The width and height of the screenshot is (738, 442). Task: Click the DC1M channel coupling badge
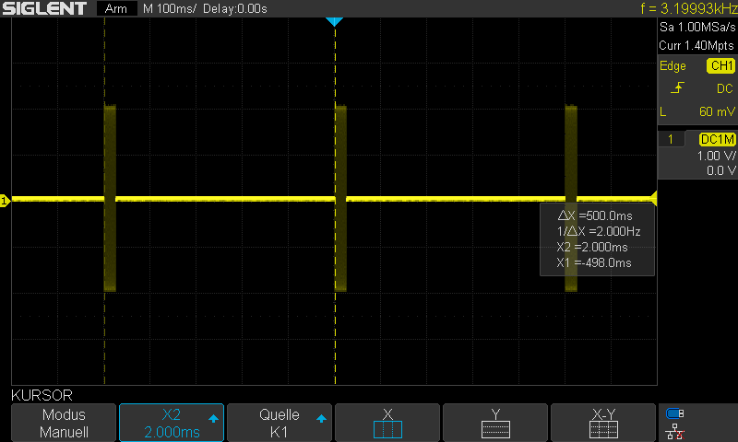click(x=718, y=139)
